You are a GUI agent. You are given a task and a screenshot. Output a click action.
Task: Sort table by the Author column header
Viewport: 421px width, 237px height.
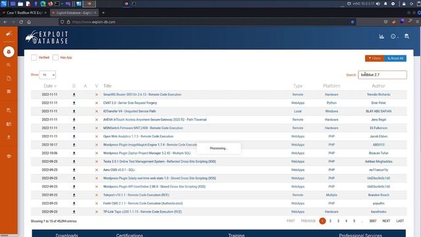[378, 86]
